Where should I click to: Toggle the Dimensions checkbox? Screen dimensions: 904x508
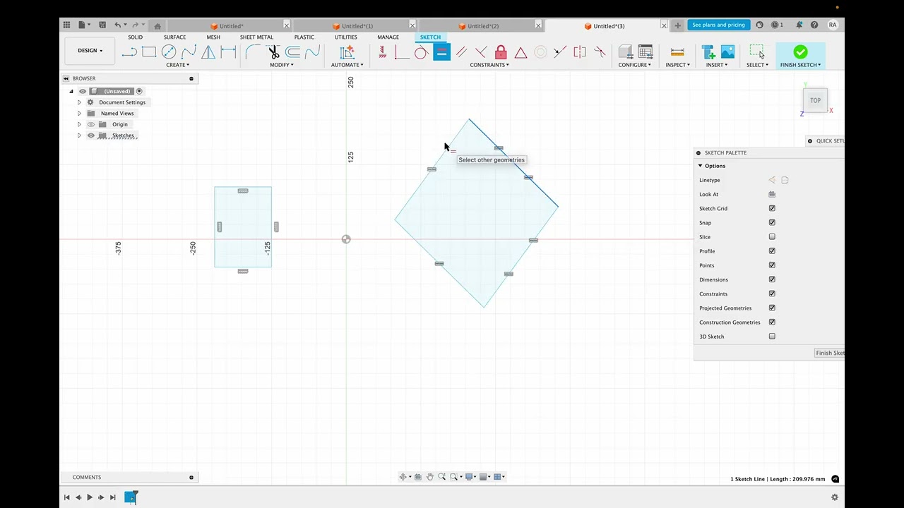coord(772,279)
